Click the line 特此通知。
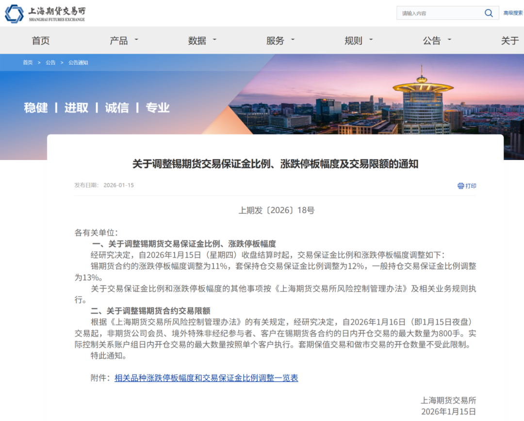The height and width of the screenshot is (421, 524). [x=109, y=356]
